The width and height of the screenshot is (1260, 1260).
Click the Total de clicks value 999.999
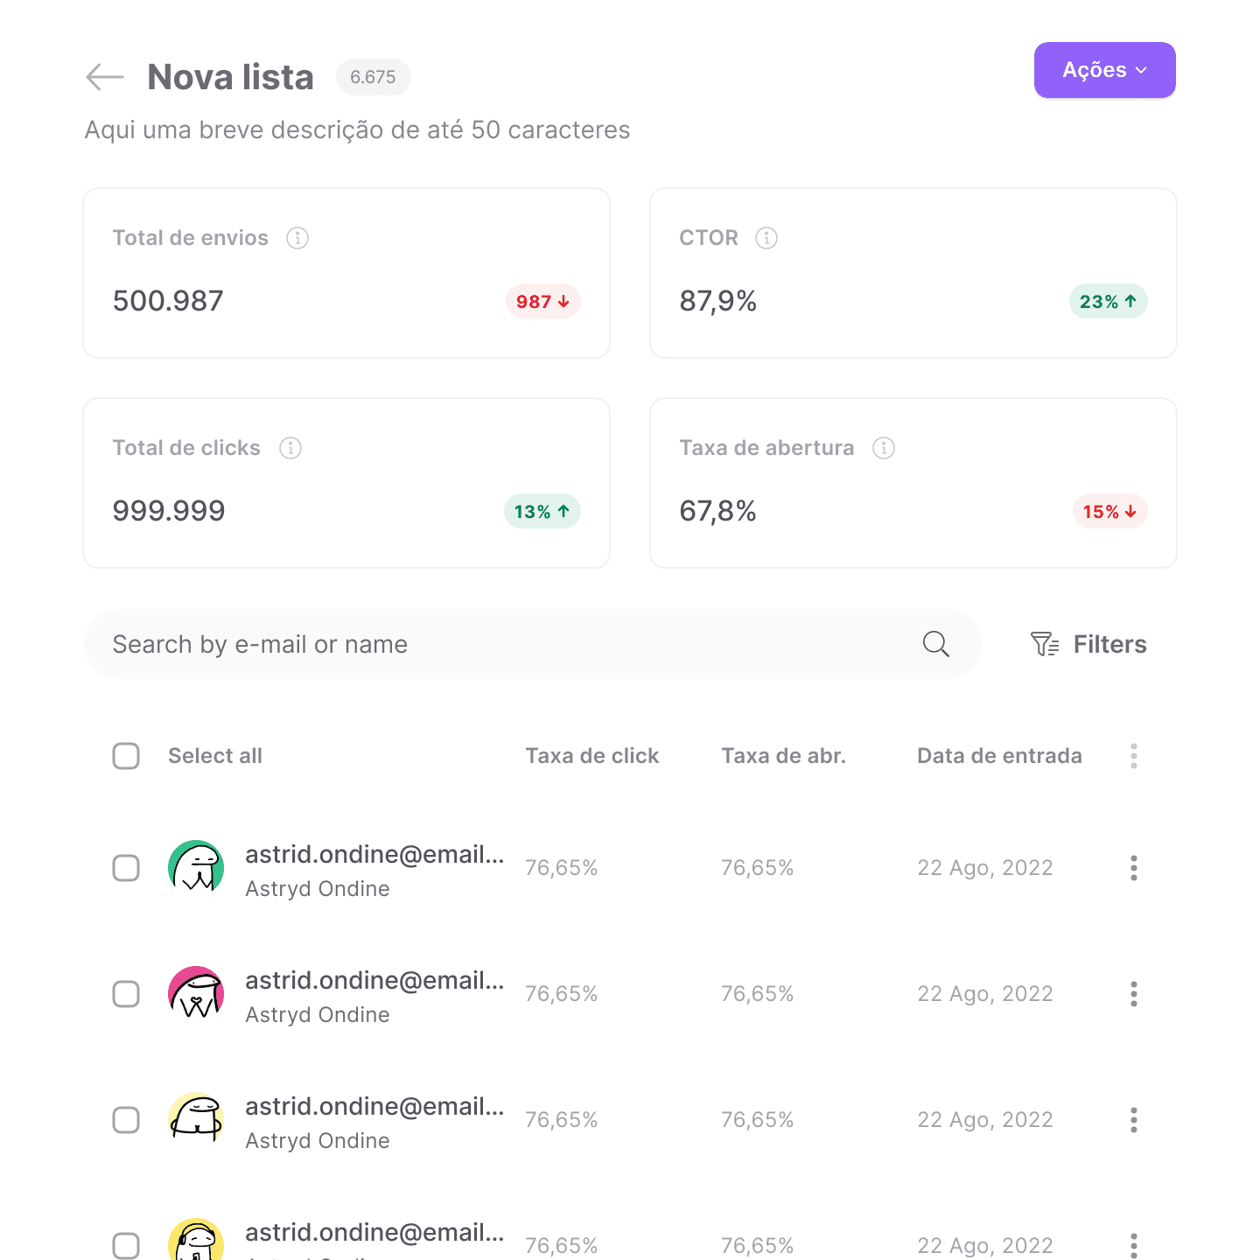pos(169,511)
